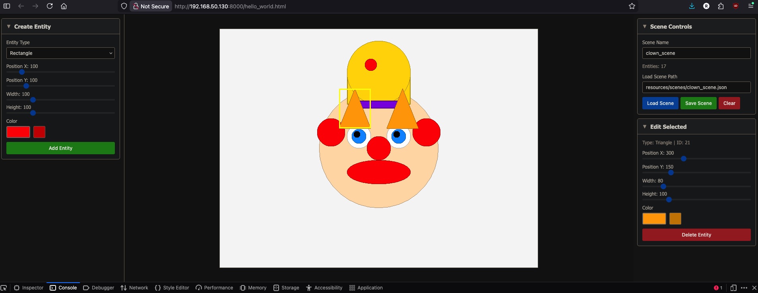The image size is (758, 293).
Task: Open the Memory devtools tab
Action: [x=253, y=288]
